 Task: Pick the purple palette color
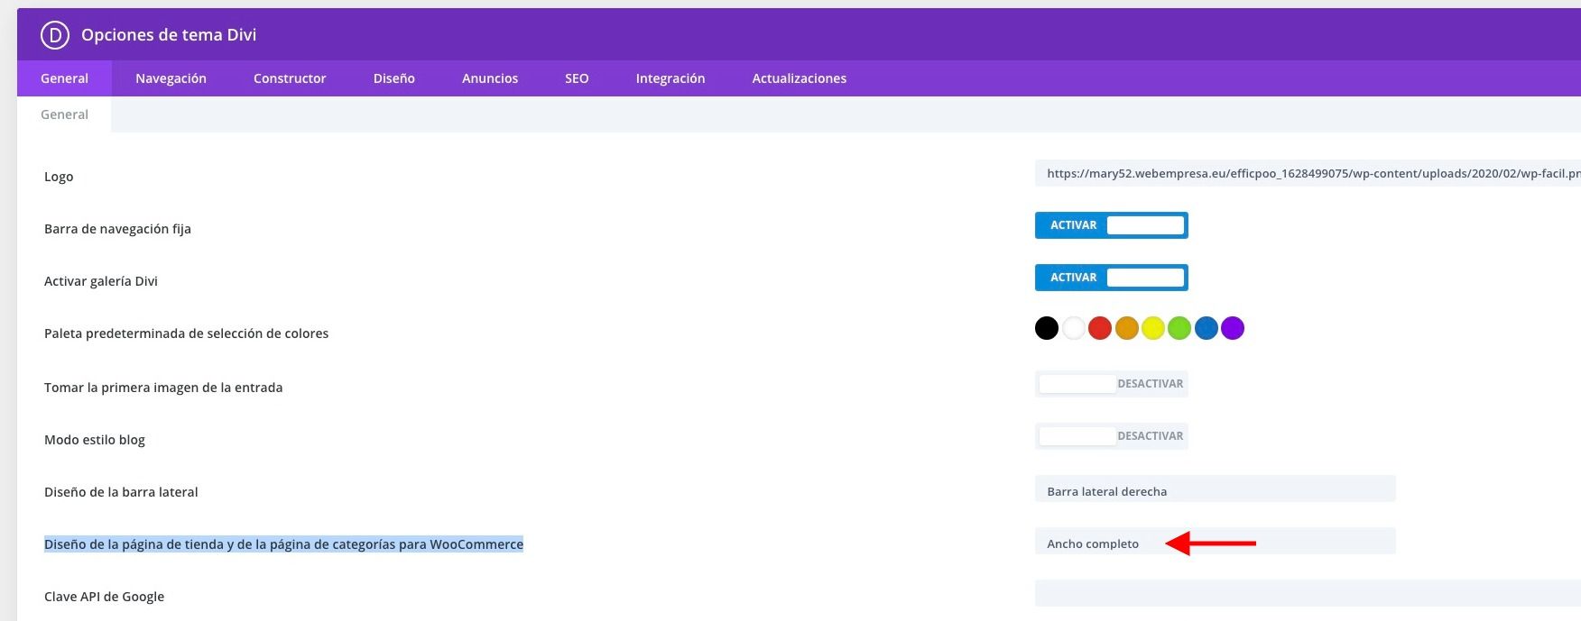(x=1233, y=328)
